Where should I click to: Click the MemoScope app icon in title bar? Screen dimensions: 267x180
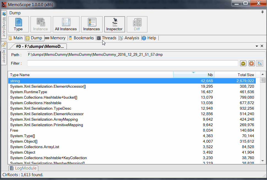[x=4, y=4]
